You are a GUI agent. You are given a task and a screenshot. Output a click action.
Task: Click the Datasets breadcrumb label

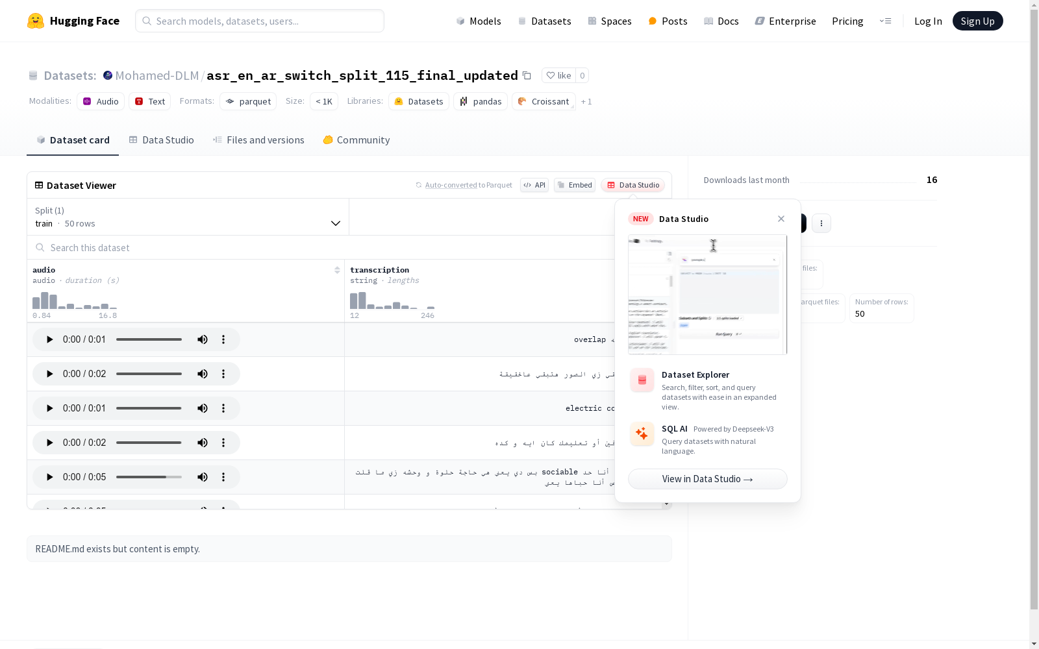(70, 75)
